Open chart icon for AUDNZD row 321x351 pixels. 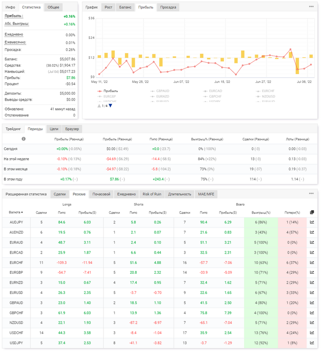(312, 232)
